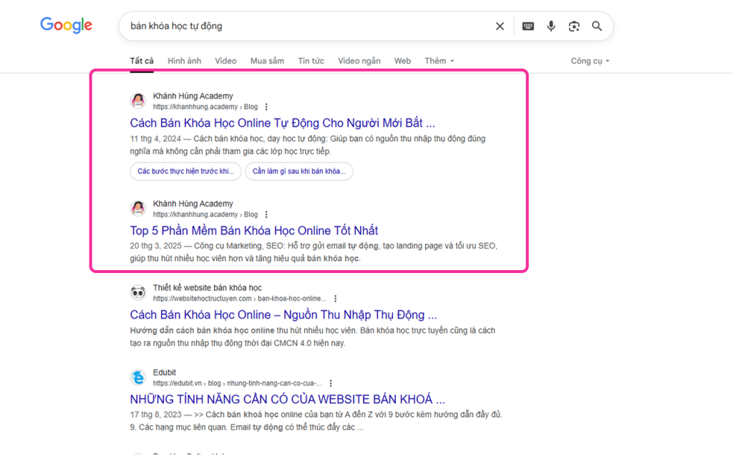Open Cách Bán Khóa Học Online – Nguồn Thu Nhập link

tap(283, 315)
